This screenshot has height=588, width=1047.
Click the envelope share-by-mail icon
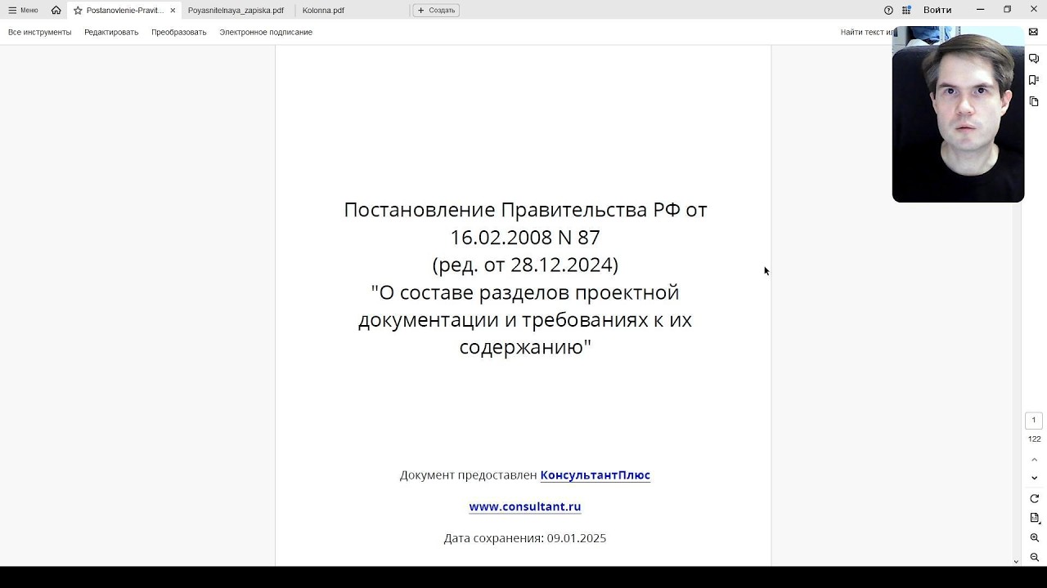1034,33
